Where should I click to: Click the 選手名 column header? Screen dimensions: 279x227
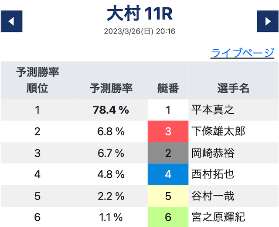pos(233,88)
